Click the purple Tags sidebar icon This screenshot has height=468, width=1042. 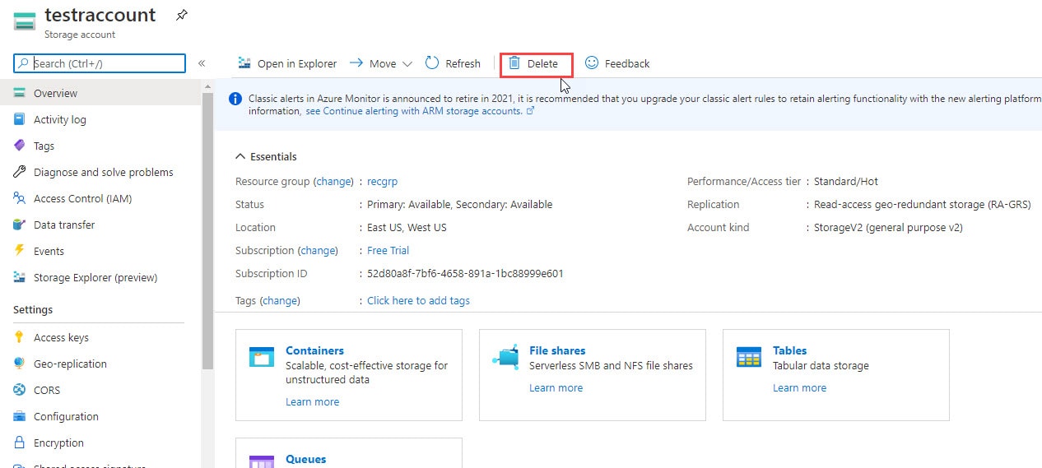[x=19, y=146]
